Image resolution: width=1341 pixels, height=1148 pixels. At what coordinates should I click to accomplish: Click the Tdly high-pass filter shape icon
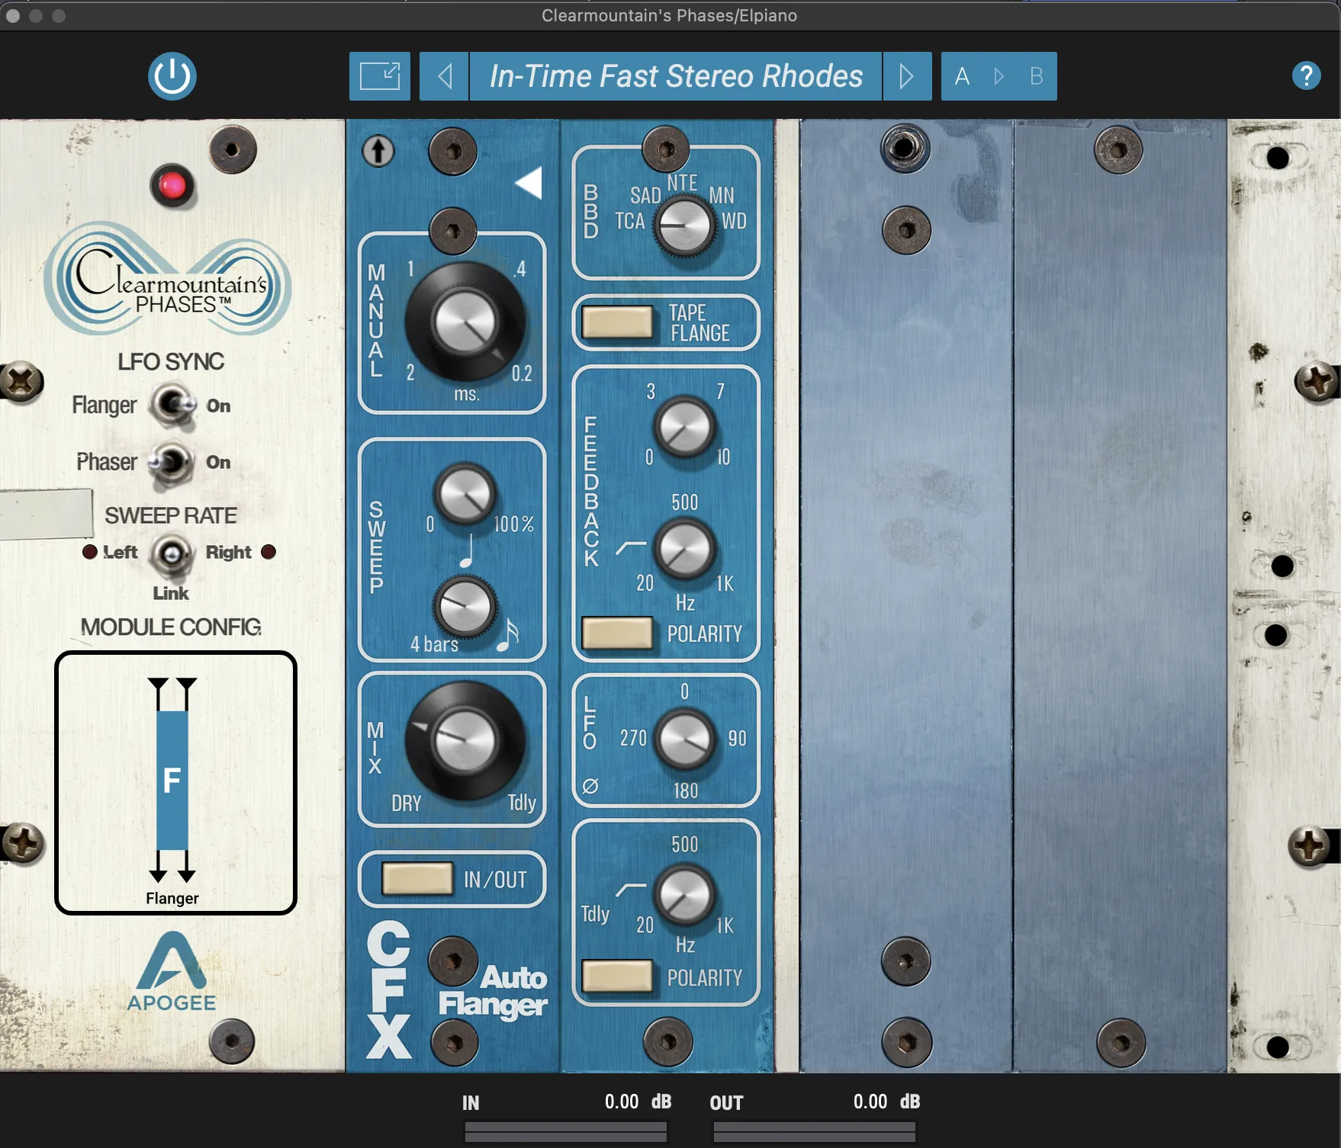(x=631, y=890)
